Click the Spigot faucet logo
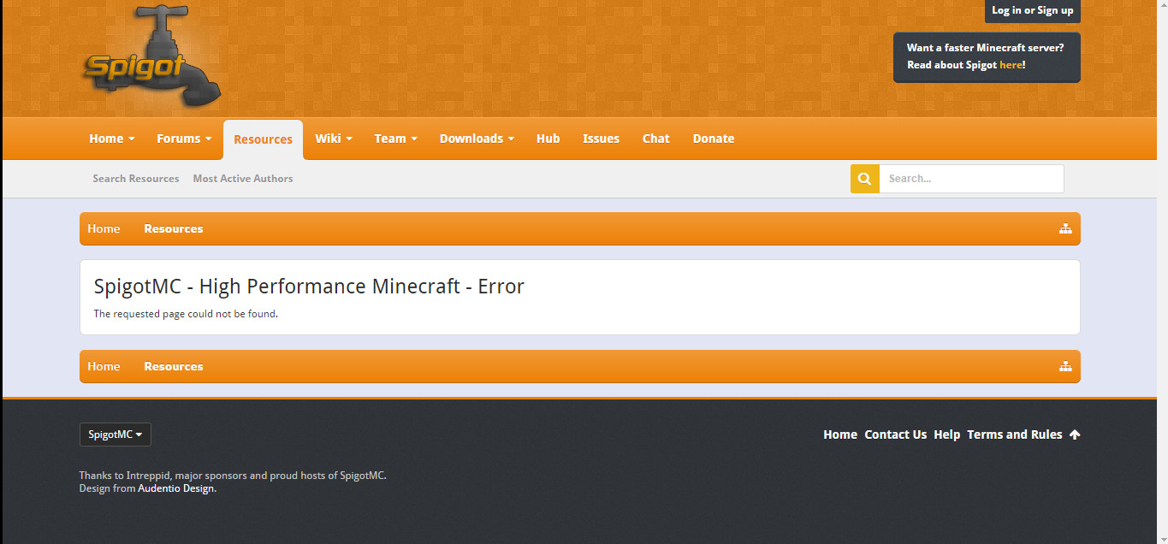 [x=151, y=56]
